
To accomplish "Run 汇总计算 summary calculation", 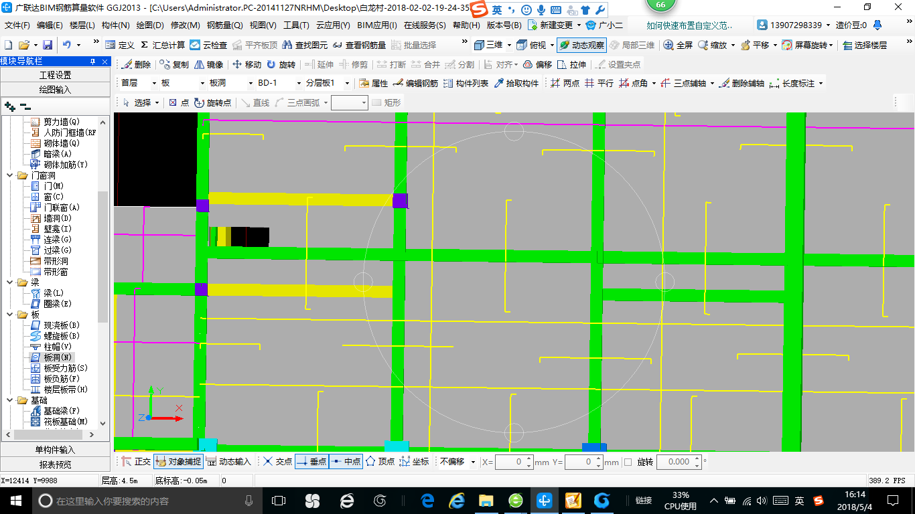I will pyautogui.click(x=163, y=45).
